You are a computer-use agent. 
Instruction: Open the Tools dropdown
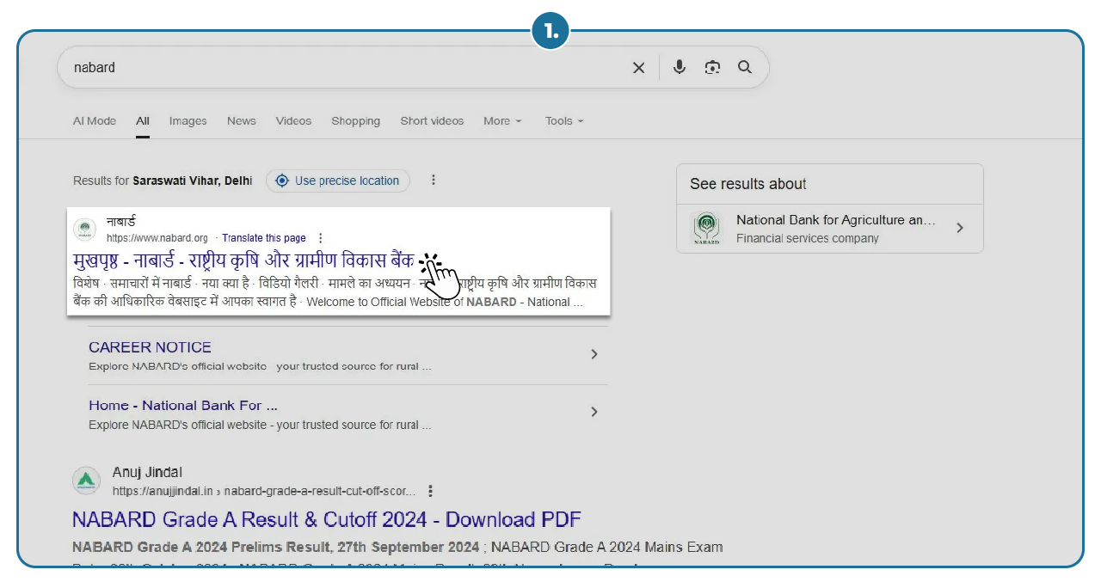tap(563, 121)
